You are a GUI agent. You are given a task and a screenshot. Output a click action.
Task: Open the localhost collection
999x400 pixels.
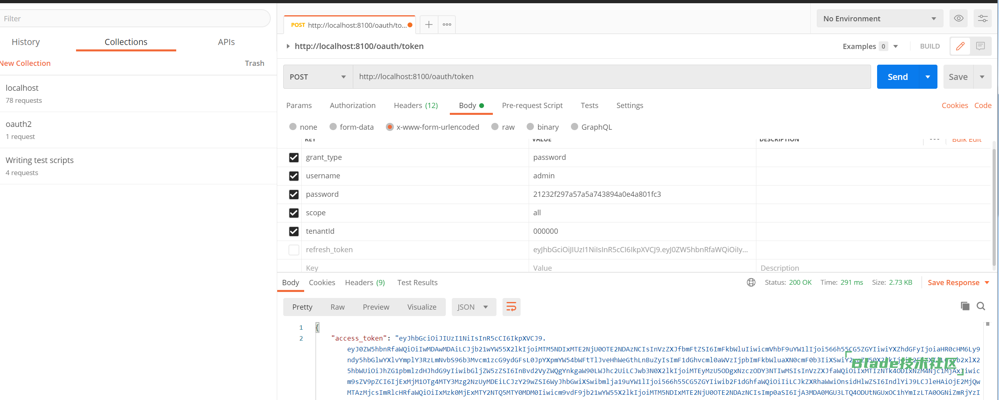coord(138,94)
